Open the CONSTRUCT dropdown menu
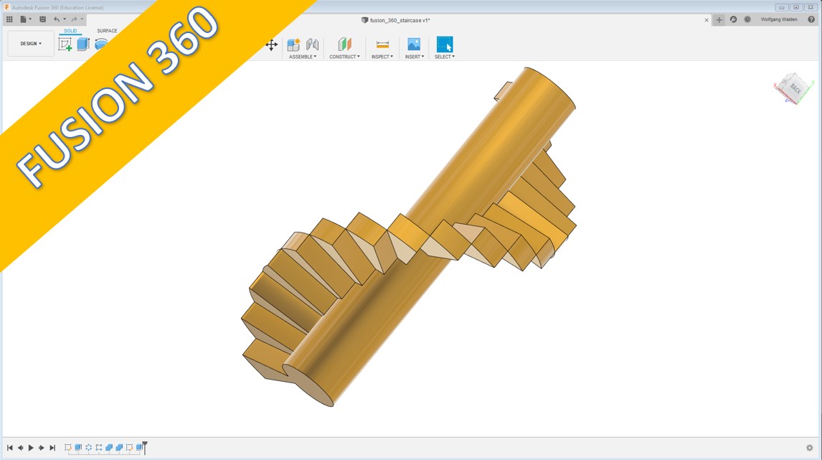Screen dimensions: 822x460 [344, 57]
